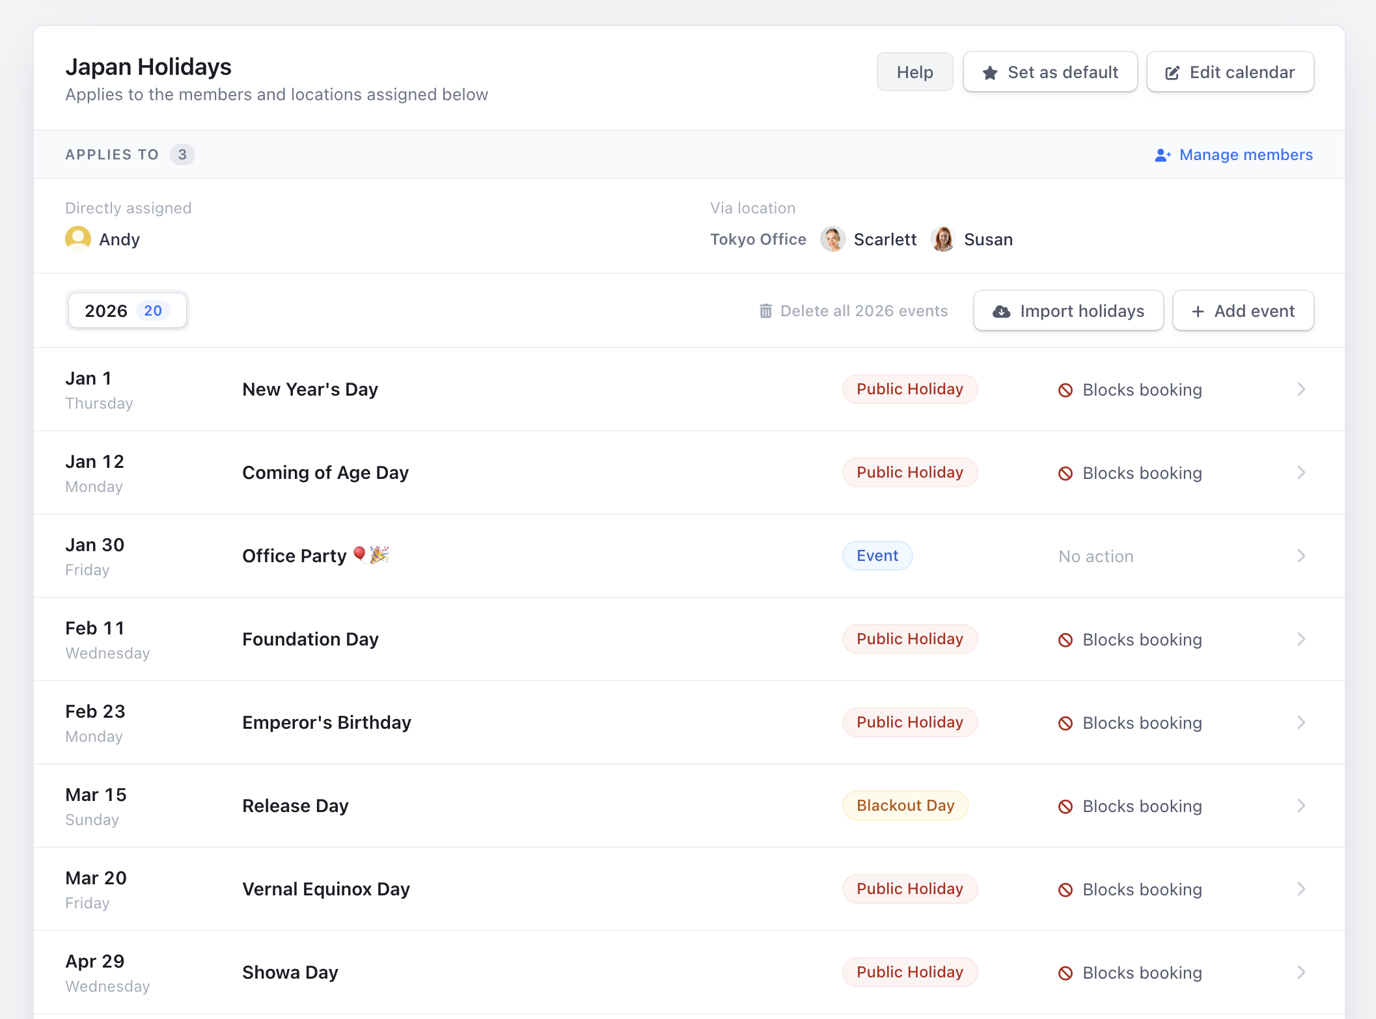Click the cloud icon in Import holidays

[1002, 312]
